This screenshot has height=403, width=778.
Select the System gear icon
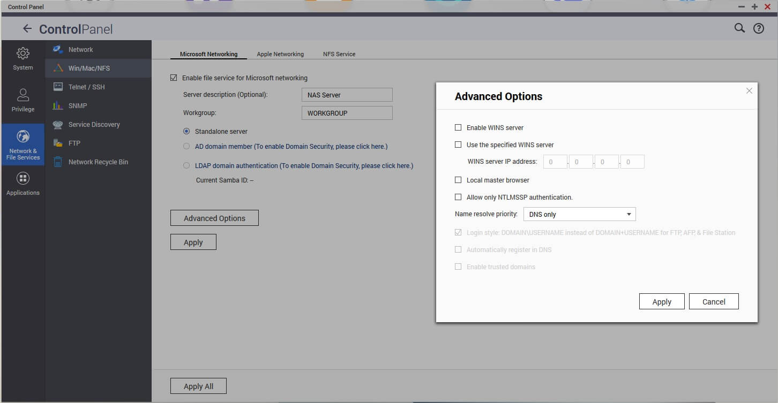click(23, 54)
